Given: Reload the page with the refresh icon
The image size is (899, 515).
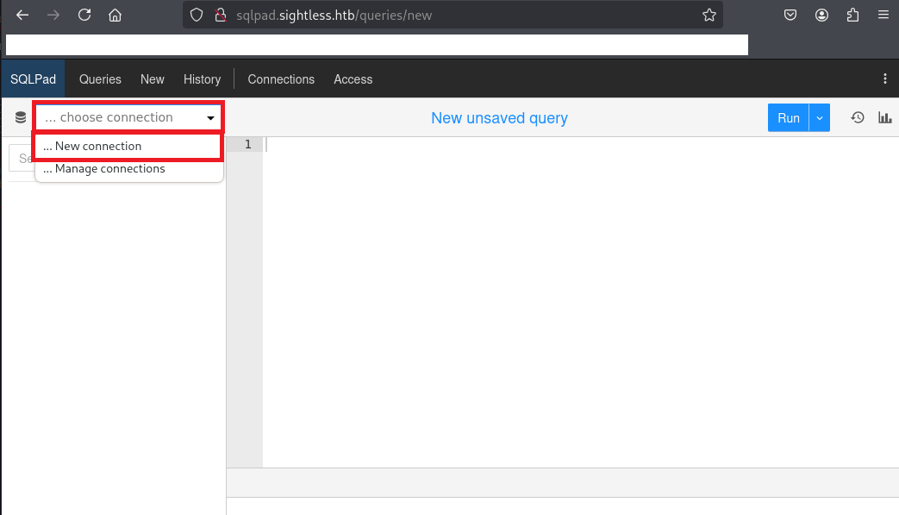Looking at the screenshot, I should coord(84,15).
